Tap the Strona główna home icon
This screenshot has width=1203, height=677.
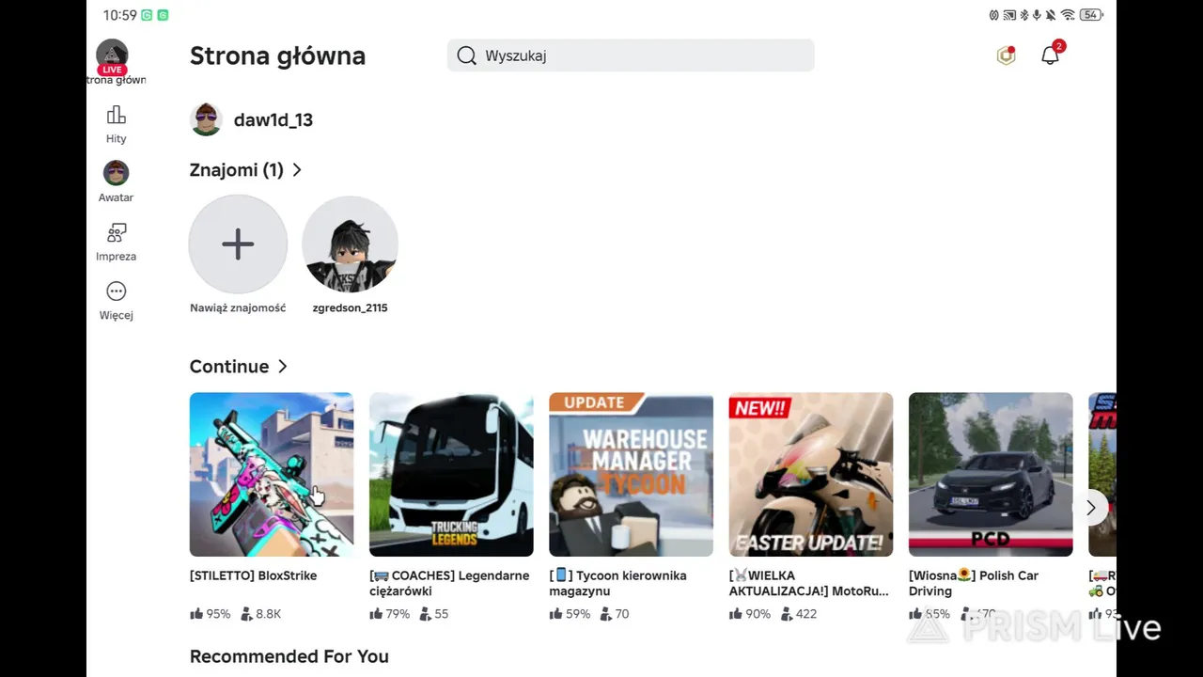pos(112,56)
